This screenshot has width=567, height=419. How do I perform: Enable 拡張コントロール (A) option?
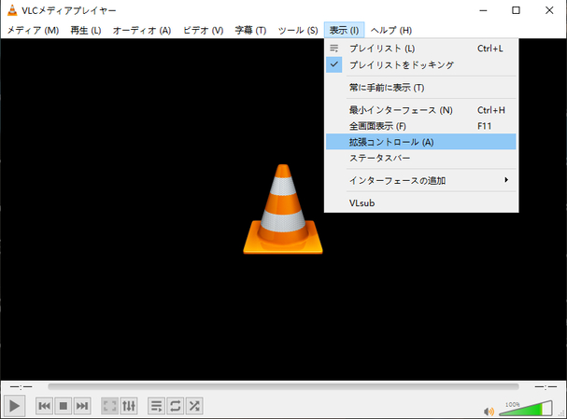coord(421,142)
